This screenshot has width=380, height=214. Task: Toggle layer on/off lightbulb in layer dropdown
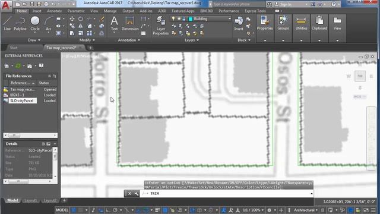coord(173,18)
